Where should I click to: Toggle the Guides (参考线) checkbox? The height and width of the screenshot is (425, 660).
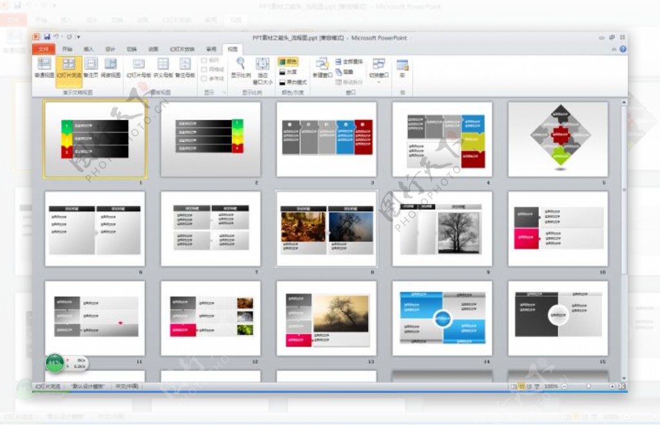204,79
